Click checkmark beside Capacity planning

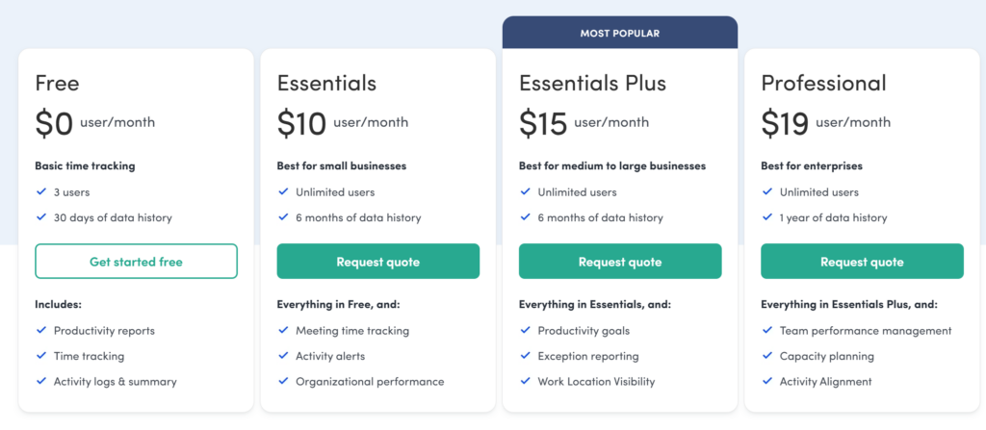coord(766,356)
